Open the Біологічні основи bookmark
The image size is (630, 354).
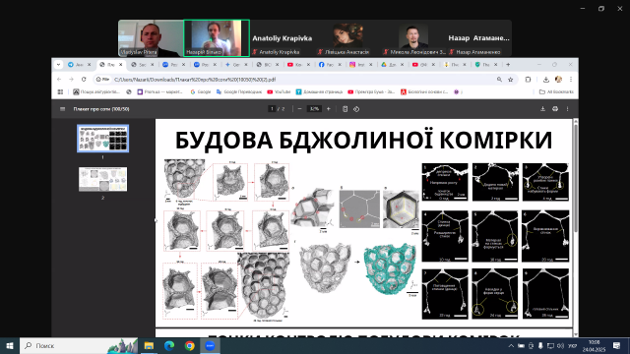tap(424, 91)
